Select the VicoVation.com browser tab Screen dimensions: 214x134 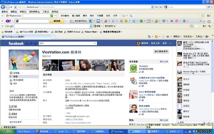tap(13, 37)
